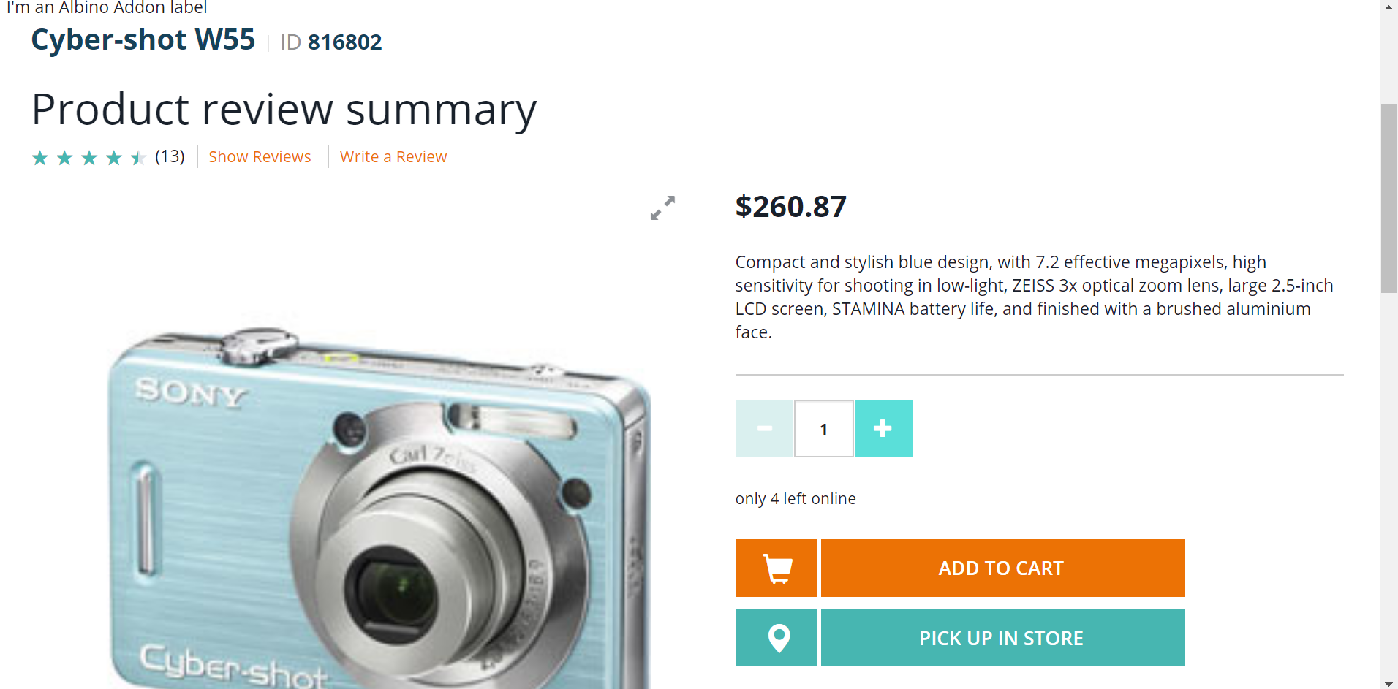Focus the quantity input field
Viewport: 1398px width, 689px height.
tap(824, 428)
